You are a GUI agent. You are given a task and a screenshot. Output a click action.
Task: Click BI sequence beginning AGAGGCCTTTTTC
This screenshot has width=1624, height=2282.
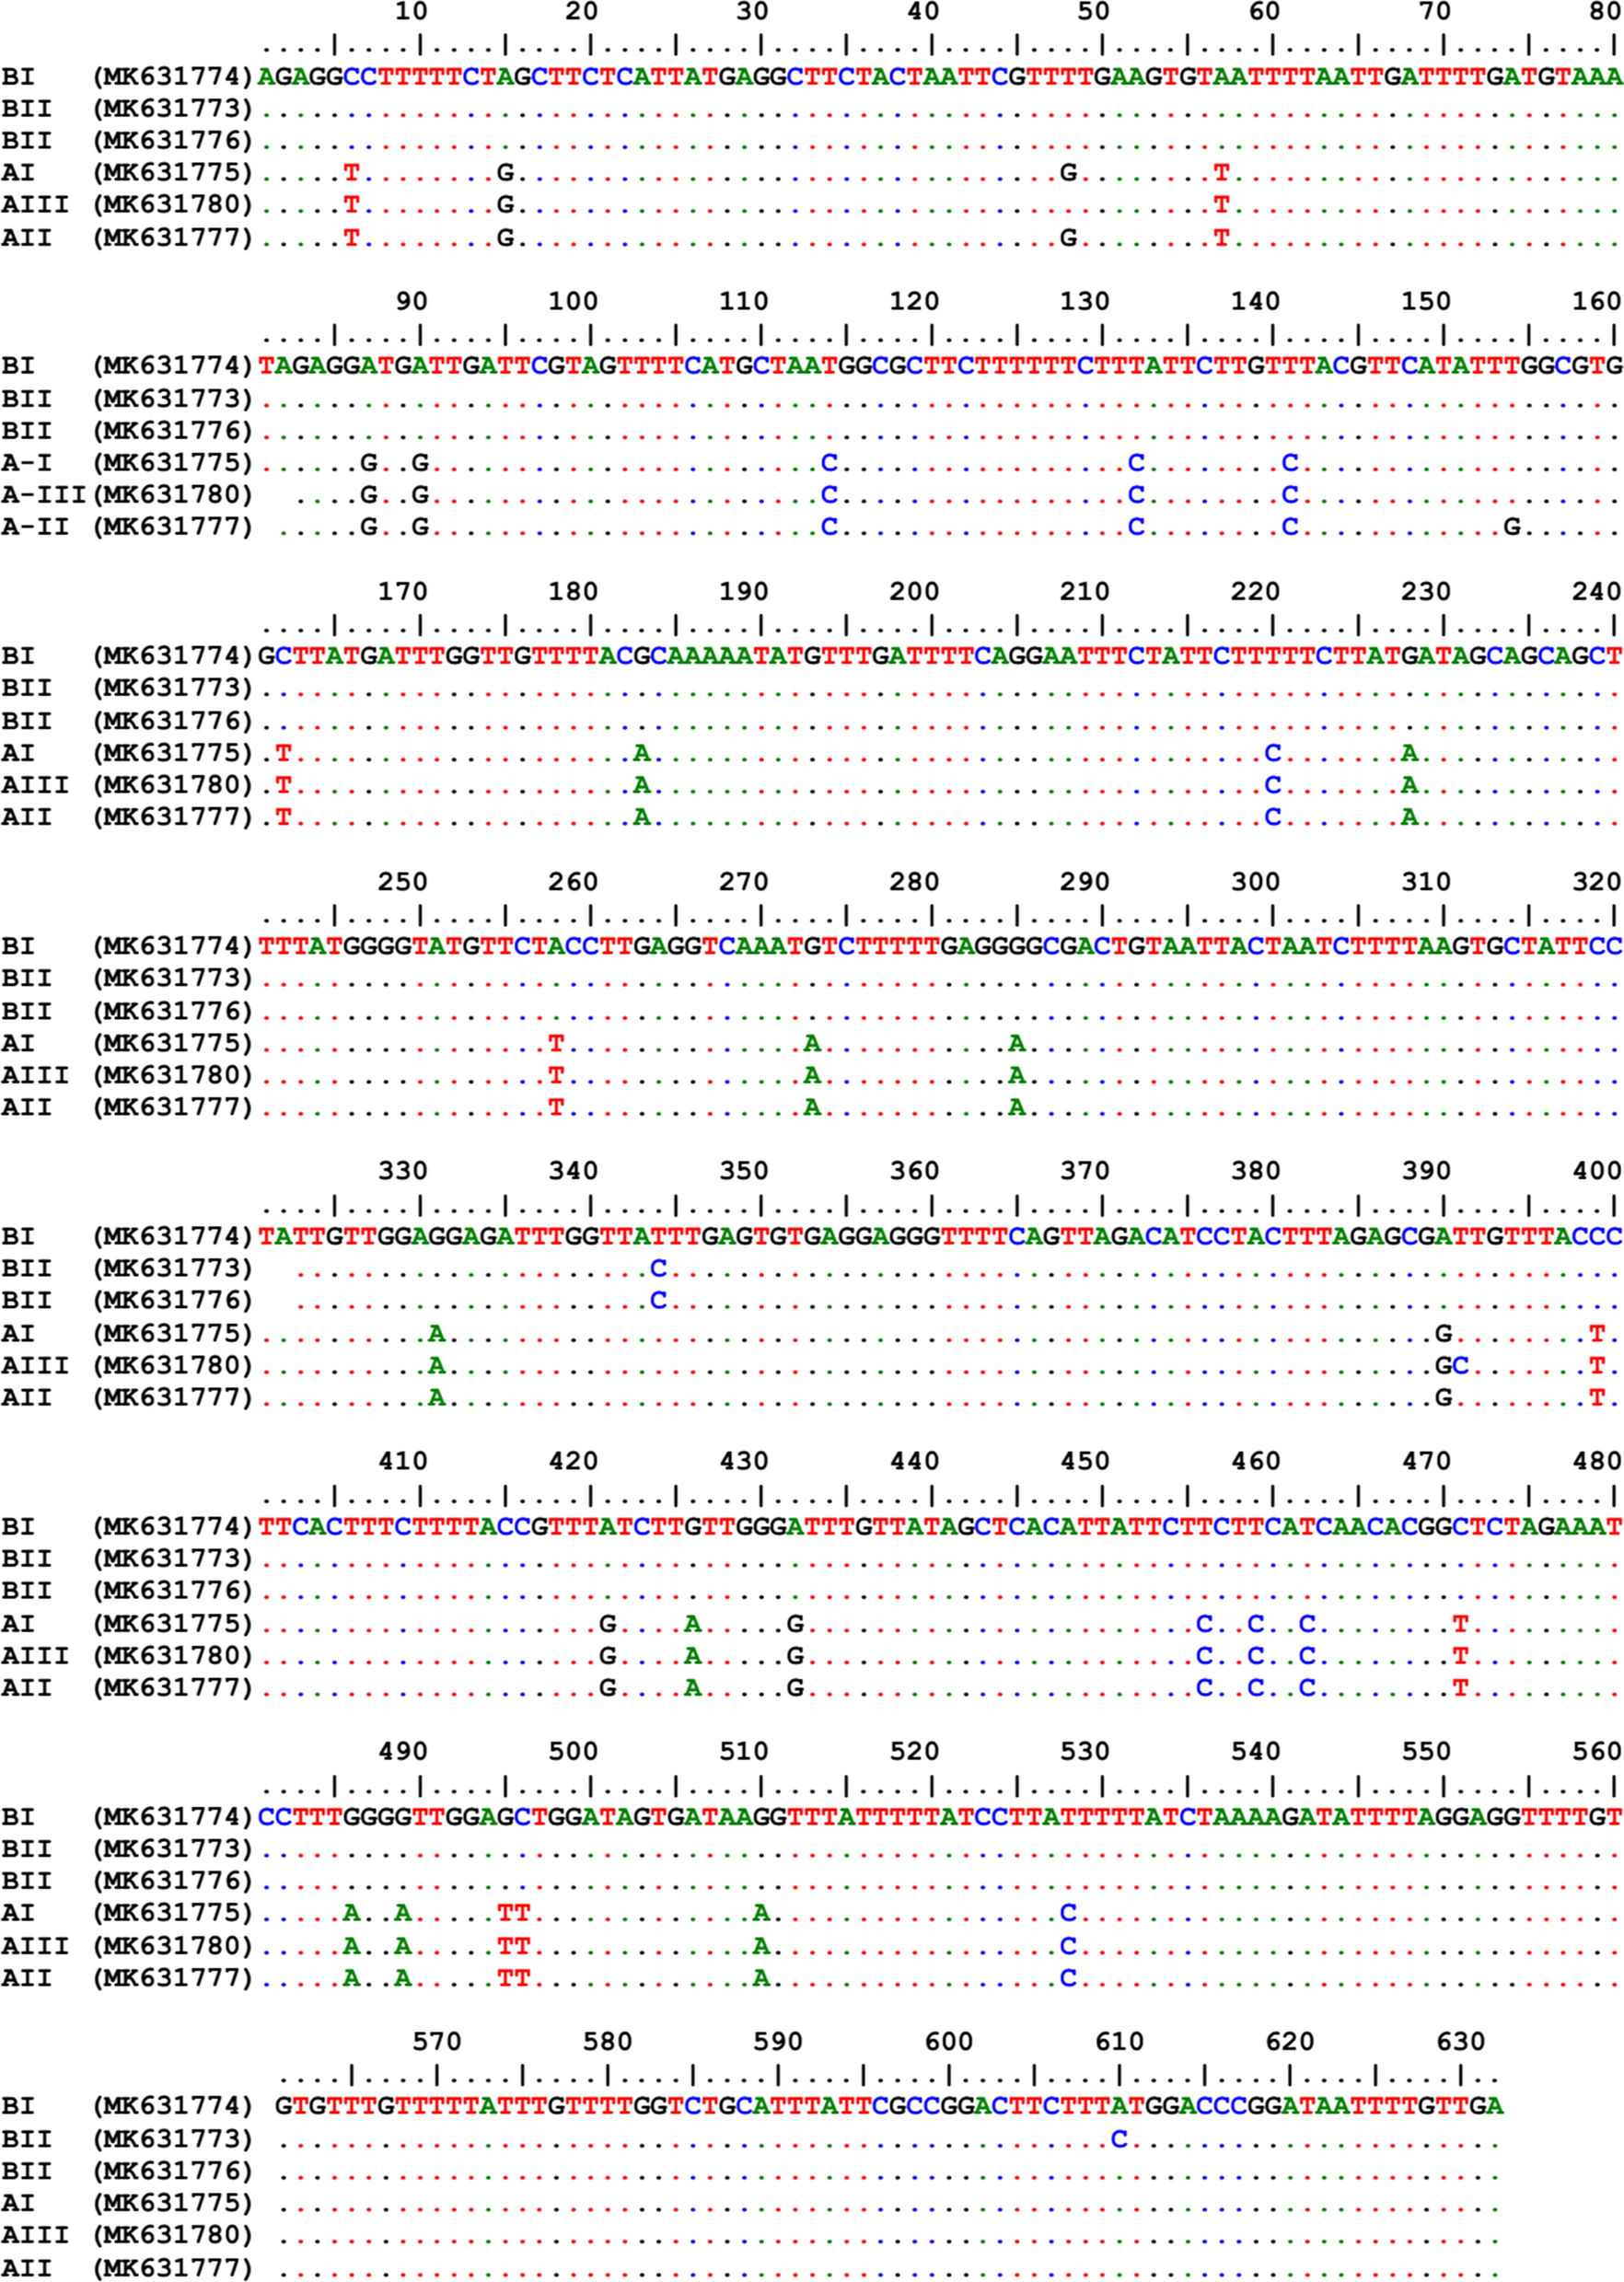[x=940, y=76]
